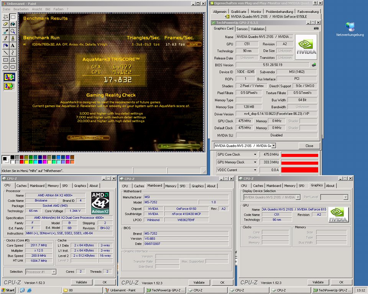The image size is (368, 294).
Task: Expand the VDDC Current sensor dropdown
Action: tap(255, 170)
